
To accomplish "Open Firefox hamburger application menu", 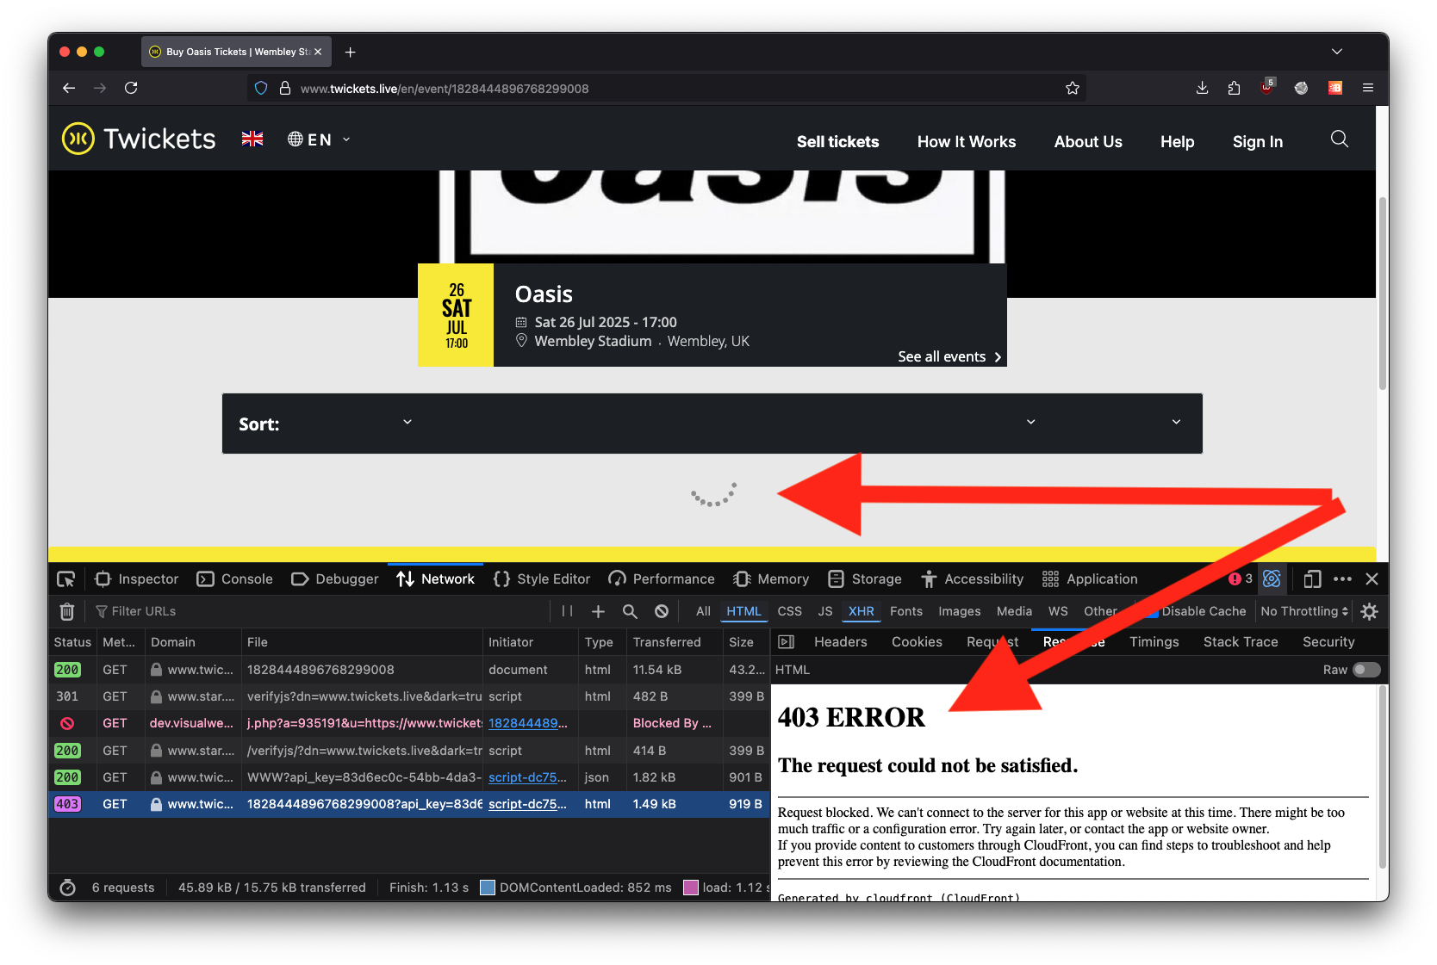I will point(1367,88).
